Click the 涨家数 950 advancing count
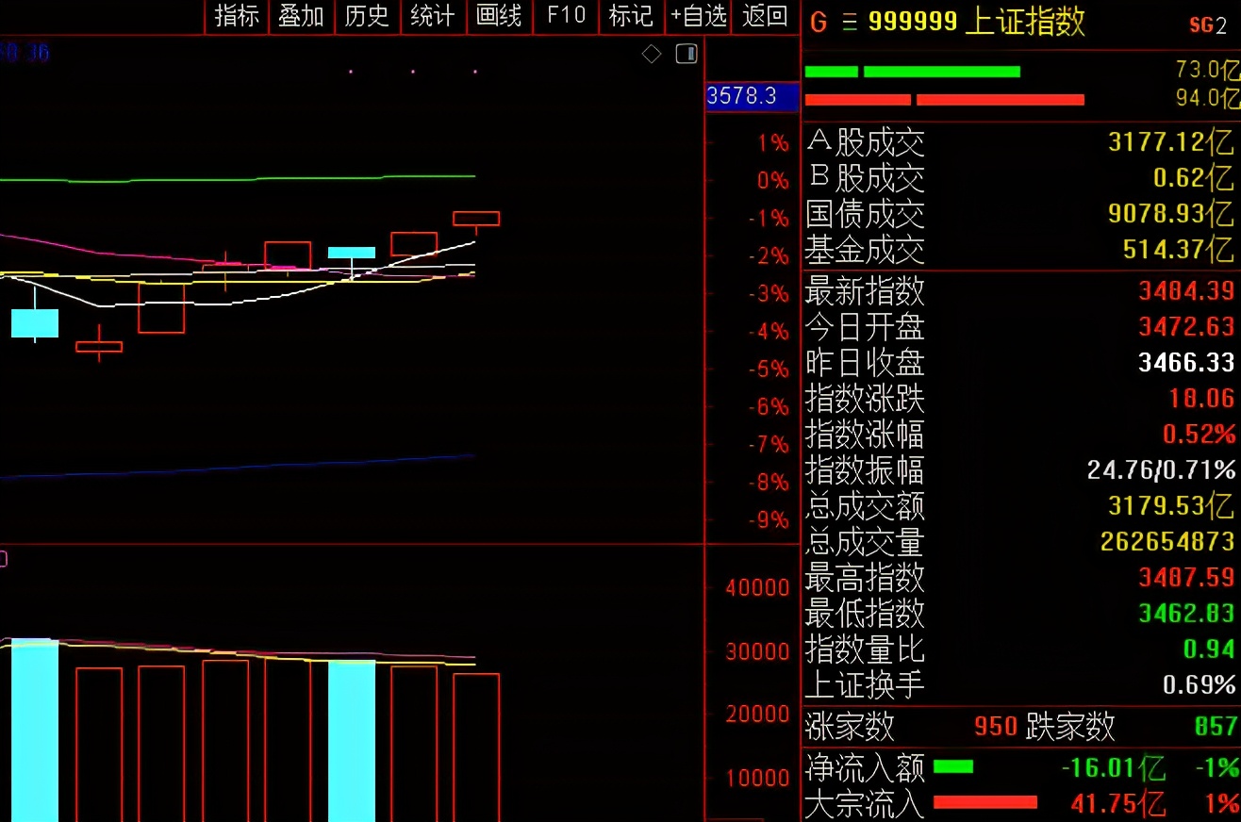This screenshot has width=1241, height=822. (x=996, y=726)
